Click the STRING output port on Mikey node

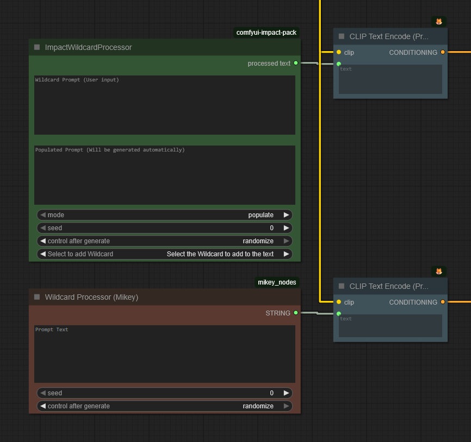[x=295, y=313]
